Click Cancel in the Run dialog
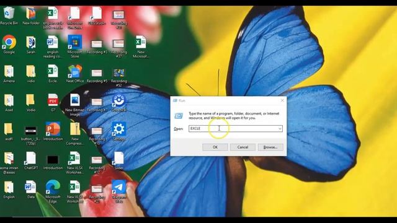This screenshot has height=223, width=397. (243, 147)
